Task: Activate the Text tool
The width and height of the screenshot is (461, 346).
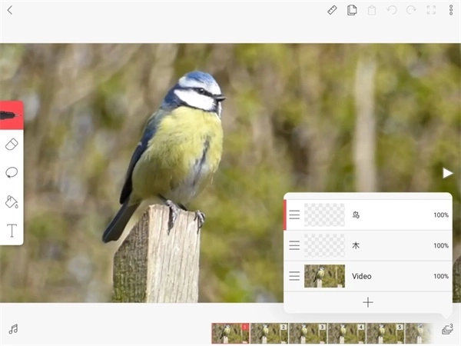Action: [x=12, y=230]
